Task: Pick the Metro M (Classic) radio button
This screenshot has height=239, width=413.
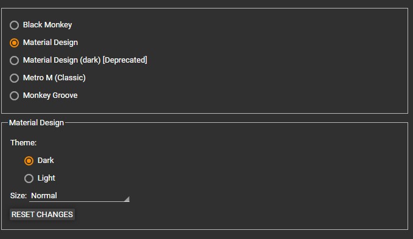Action: [x=14, y=78]
